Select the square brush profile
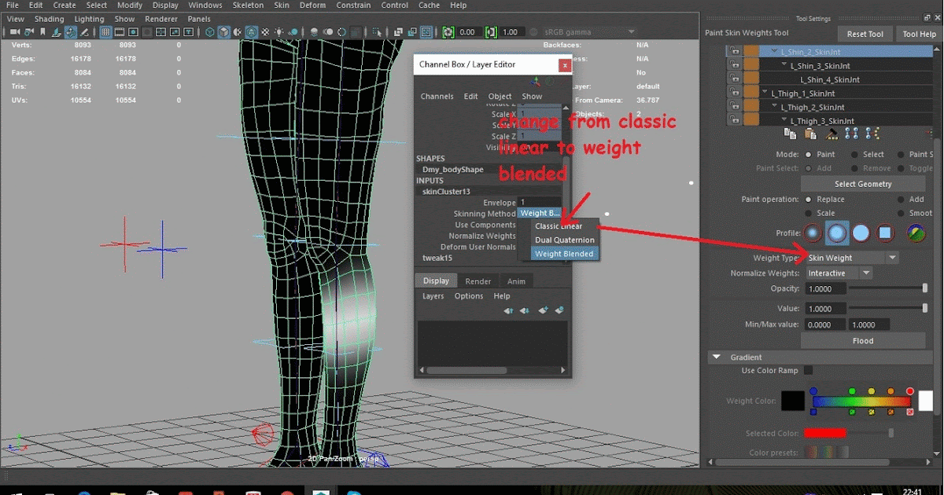Viewport: 944px width, 495px height. [x=885, y=232]
